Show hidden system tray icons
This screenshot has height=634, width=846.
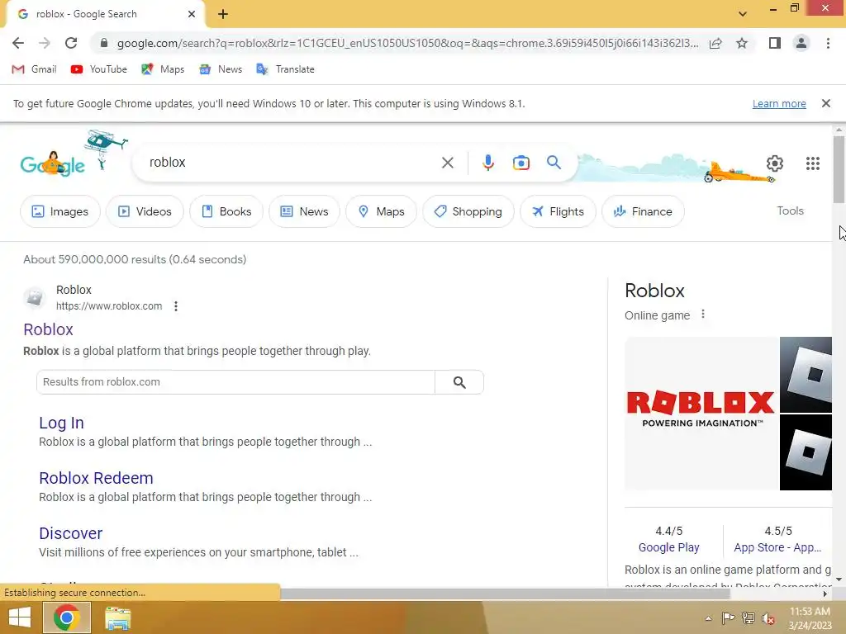coord(708,618)
